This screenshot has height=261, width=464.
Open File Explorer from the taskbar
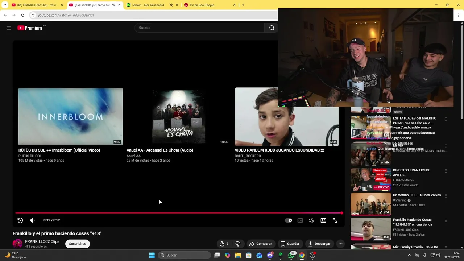(238, 255)
